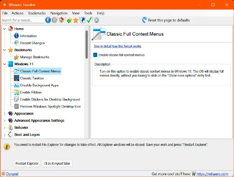Image resolution: width=234 pixels, height=177 pixels.
Task: Select Enable Ribbon entry
Action: point(31,92)
